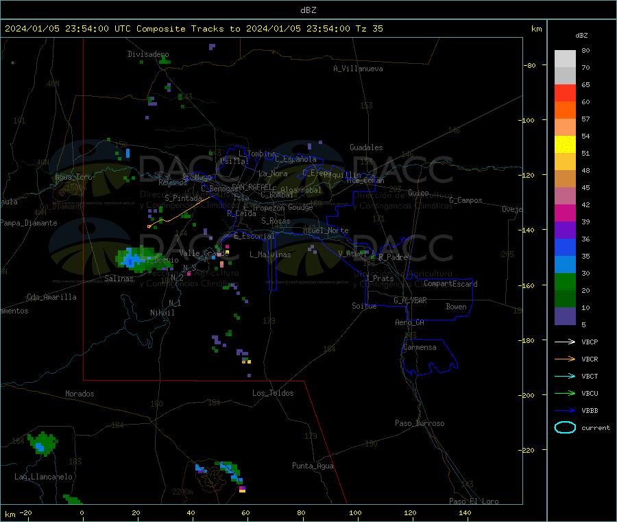Click the Los_Toldos location label
The width and height of the screenshot is (617, 522).
(273, 393)
